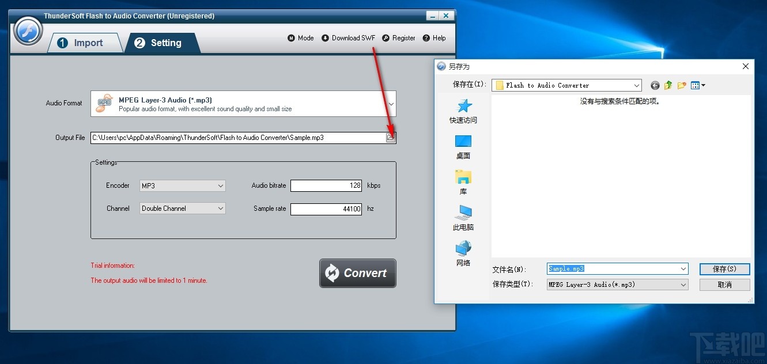The image size is (767, 364).
Task: Create a new folder in Save dialog
Action: 682,85
